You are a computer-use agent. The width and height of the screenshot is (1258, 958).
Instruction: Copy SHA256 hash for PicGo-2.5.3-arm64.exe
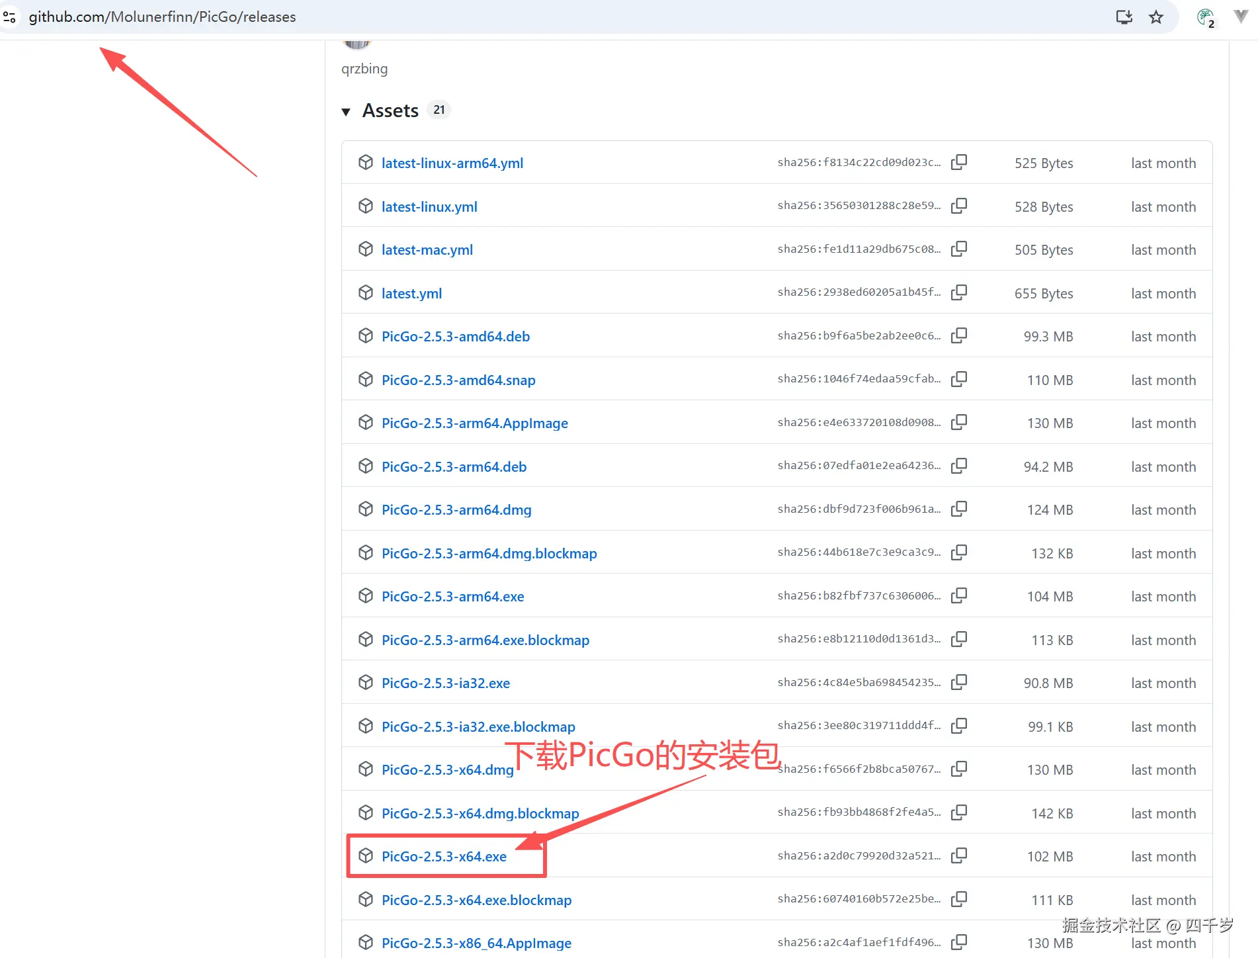958,596
